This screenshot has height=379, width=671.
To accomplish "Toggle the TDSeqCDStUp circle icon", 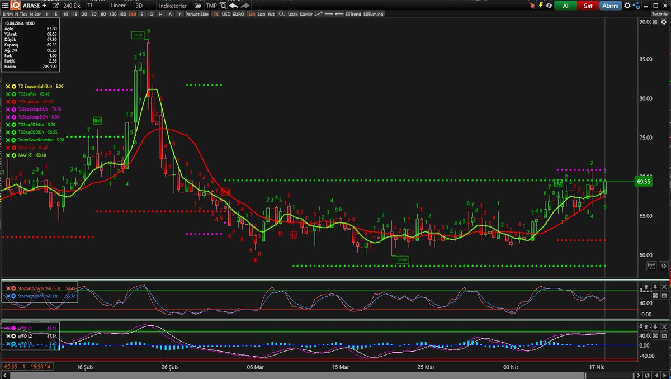I will coord(14,125).
